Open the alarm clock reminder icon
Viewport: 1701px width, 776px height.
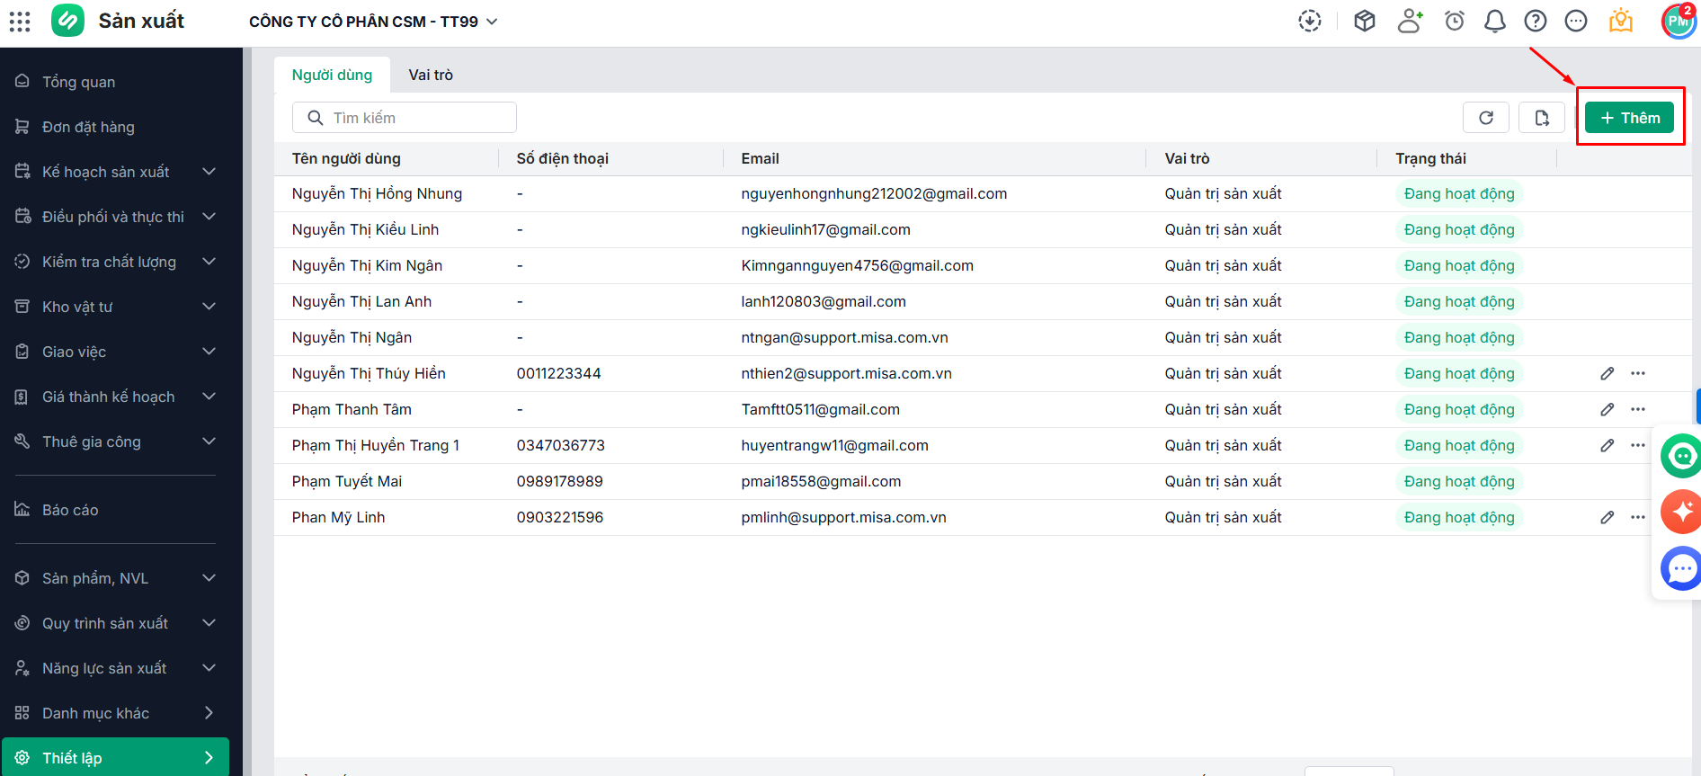[1454, 22]
